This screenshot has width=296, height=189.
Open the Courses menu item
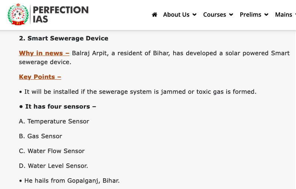coord(214,14)
